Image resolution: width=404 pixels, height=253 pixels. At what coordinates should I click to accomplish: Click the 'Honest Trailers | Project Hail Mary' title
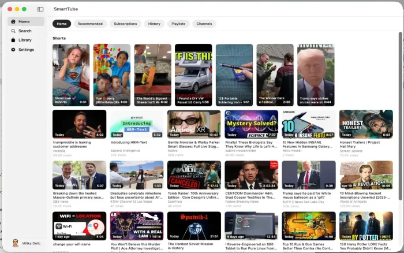coord(360,144)
